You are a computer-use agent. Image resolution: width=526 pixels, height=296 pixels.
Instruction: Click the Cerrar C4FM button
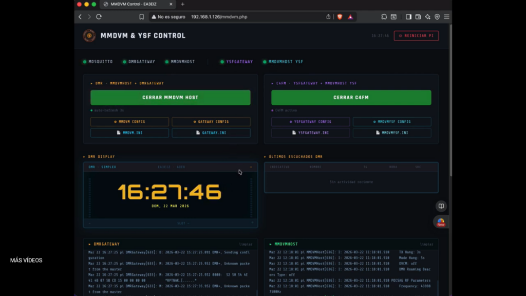point(351,97)
